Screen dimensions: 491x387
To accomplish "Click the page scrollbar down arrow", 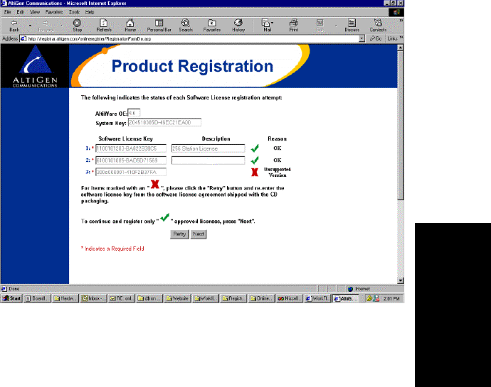I will pyautogui.click(x=400, y=280).
